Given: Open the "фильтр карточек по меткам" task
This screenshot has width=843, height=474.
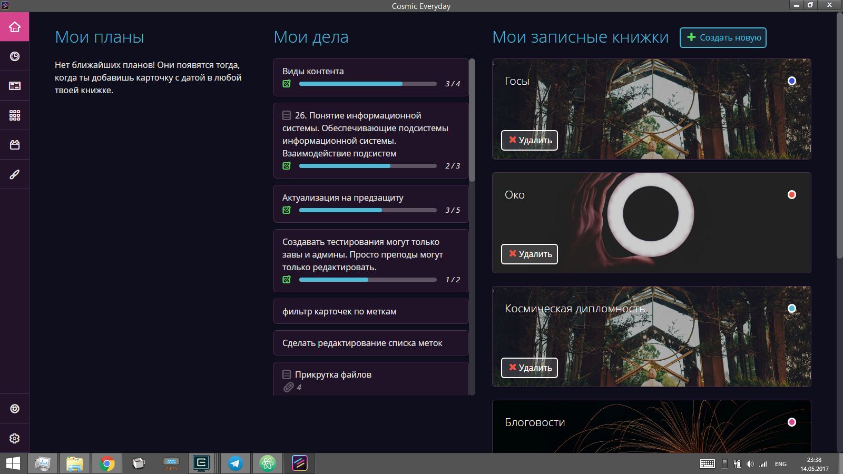Looking at the screenshot, I should pyautogui.click(x=371, y=311).
